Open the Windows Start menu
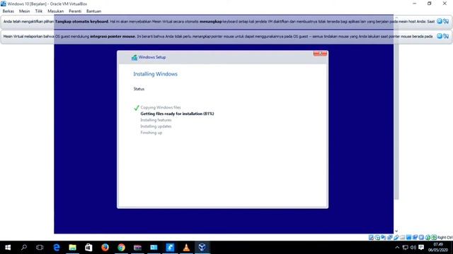 (x=8, y=248)
